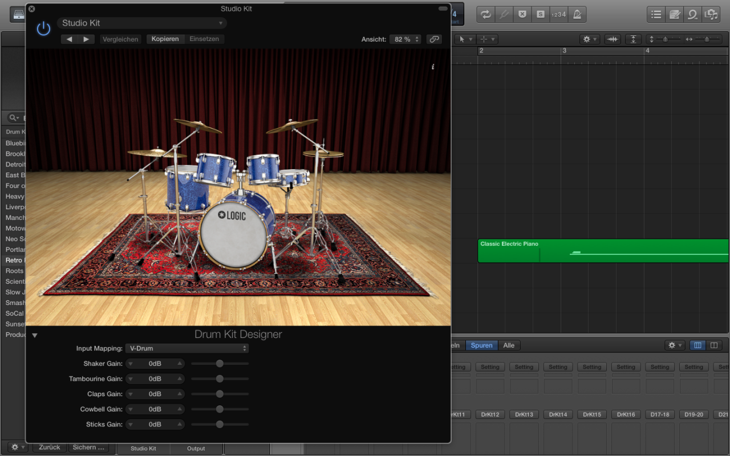Select the Output tab at bottom
The width and height of the screenshot is (730, 456).
pyautogui.click(x=196, y=449)
